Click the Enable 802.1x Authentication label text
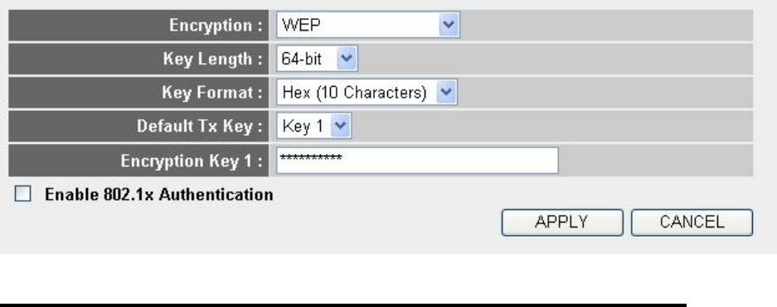This screenshot has width=777, height=307. (158, 194)
